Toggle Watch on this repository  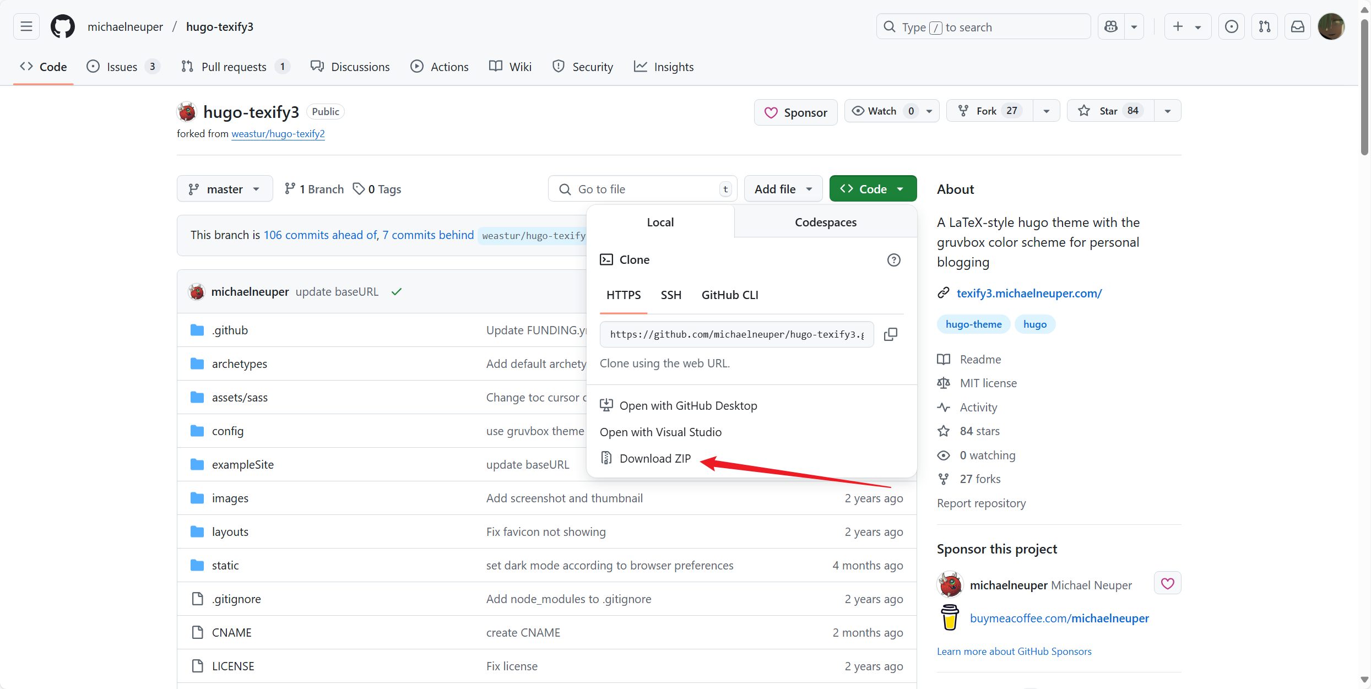pyautogui.click(x=882, y=111)
